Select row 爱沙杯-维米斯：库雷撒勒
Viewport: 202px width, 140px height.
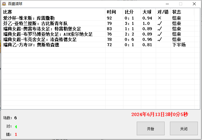click(x=101, y=18)
